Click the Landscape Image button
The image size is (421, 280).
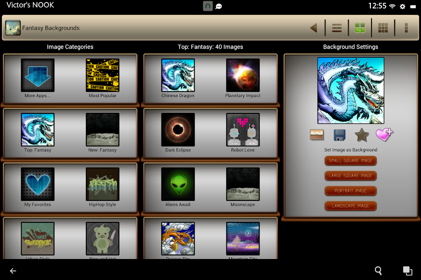click(x=350, y=206)
